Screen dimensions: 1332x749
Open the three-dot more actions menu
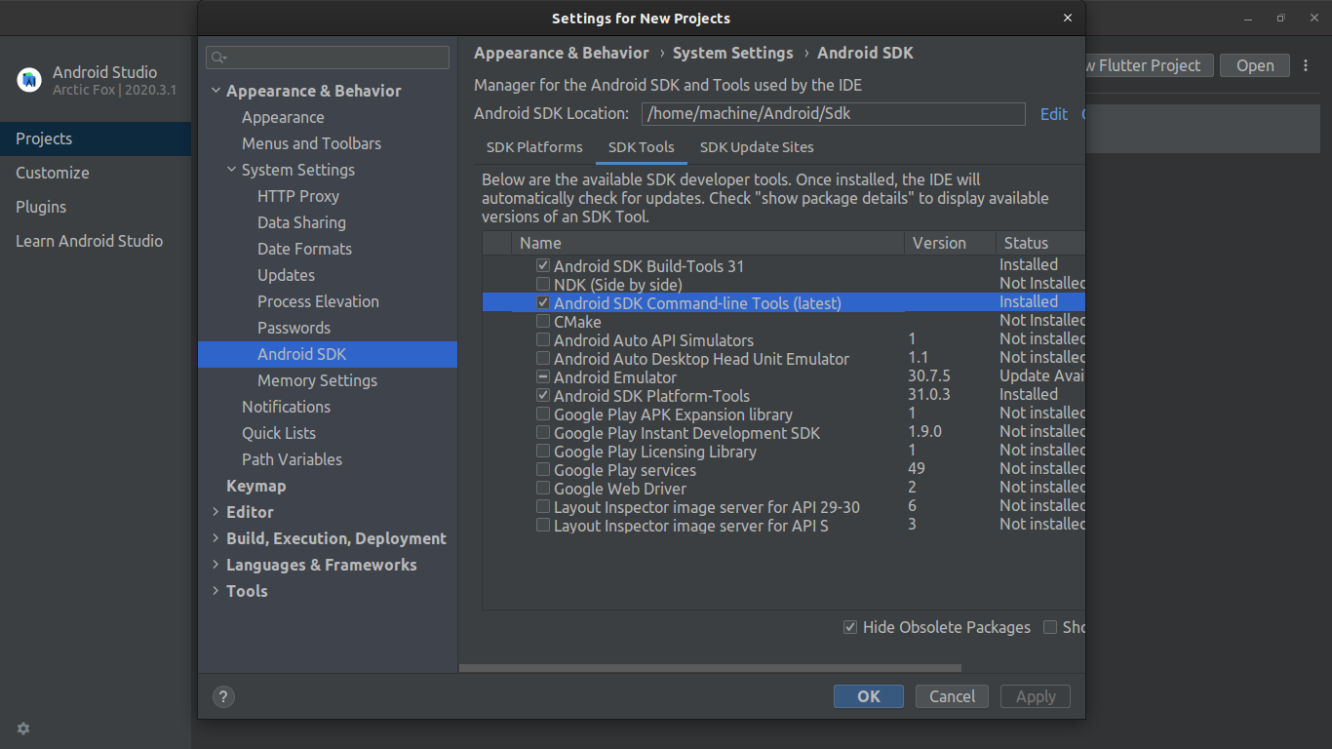coord(1306,65)
